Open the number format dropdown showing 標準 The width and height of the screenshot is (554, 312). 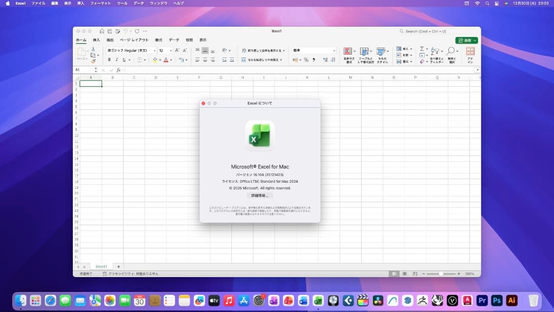coord(313,50)
